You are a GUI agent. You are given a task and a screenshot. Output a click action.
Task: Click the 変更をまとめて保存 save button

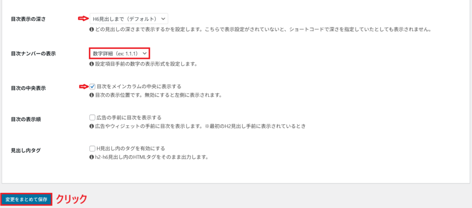26,199
